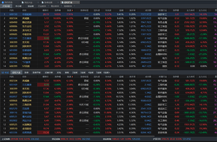Screen dimensions: 217x142
Task: Click the monitor icon beside the lower tab bar
Action: pos(3,72)
